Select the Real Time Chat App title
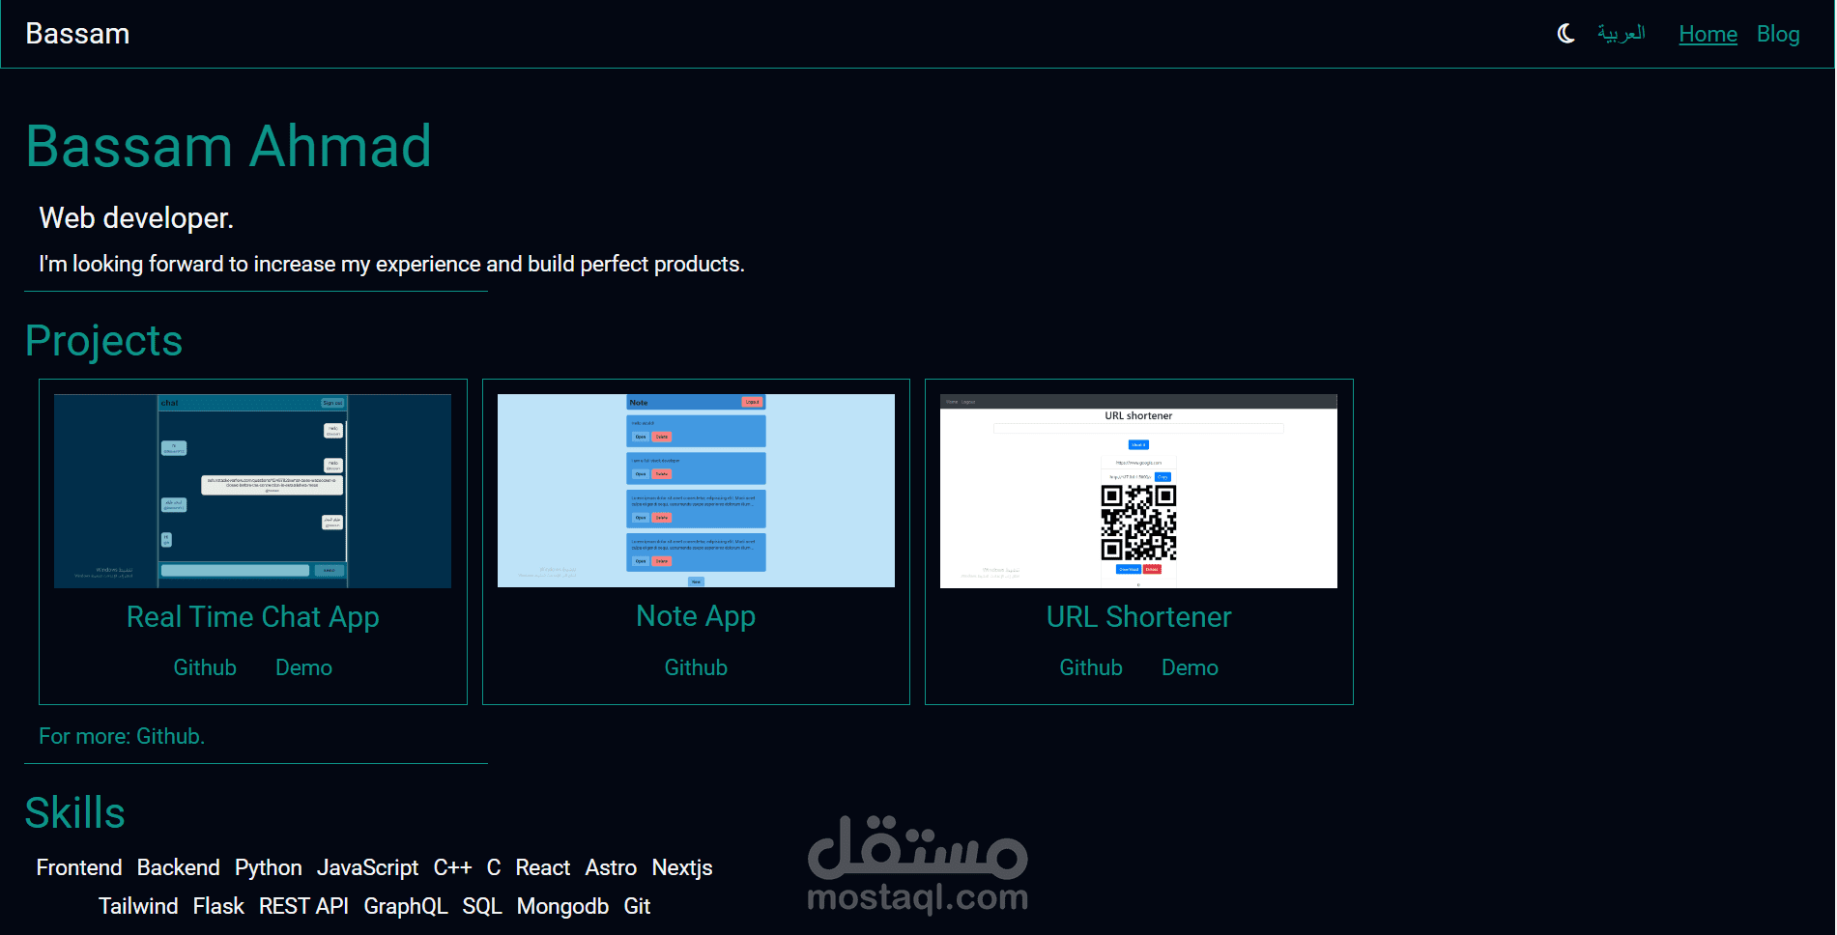 click(252, 617)
